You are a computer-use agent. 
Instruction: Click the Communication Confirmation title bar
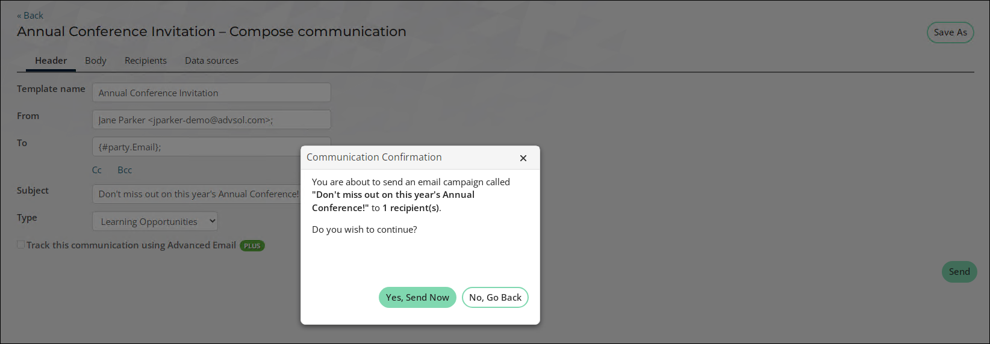point(420,158)
